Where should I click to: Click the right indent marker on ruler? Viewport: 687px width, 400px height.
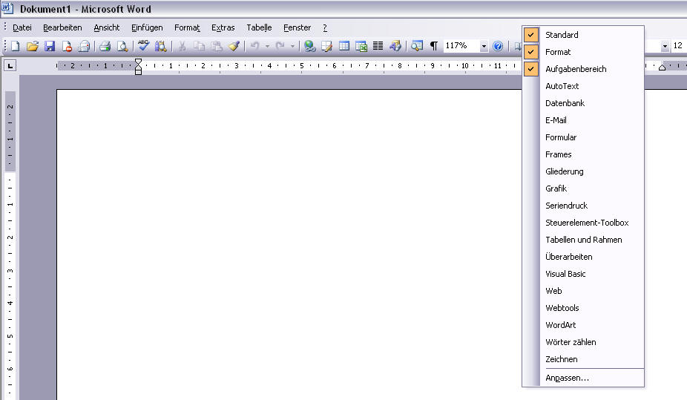coord(662,67)
